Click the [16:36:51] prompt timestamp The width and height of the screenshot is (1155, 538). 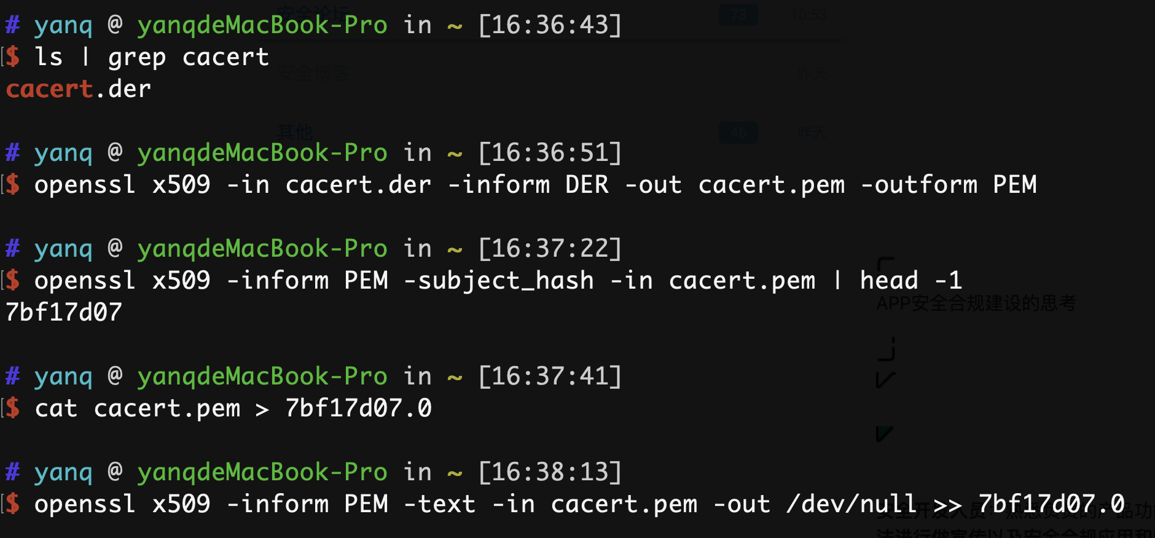coord(550,153)
